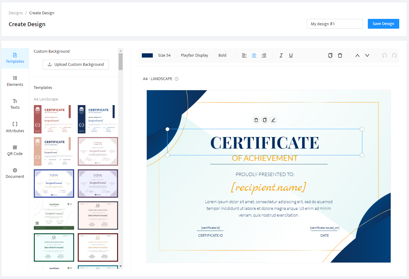Toggle underline formatting
Image resolution: width=409 pixels, height=279 pixels.
pos(291,55)
